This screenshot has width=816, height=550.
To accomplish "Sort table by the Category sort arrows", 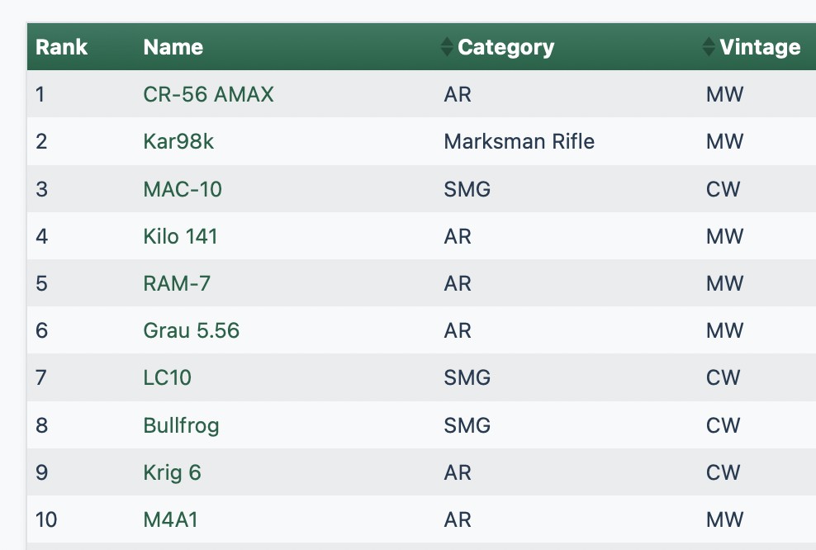I will (709, 47).
